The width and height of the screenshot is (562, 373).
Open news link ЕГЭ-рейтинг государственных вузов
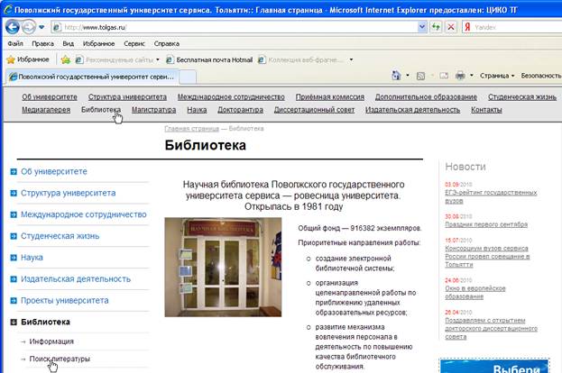click(x=491, y=196)
